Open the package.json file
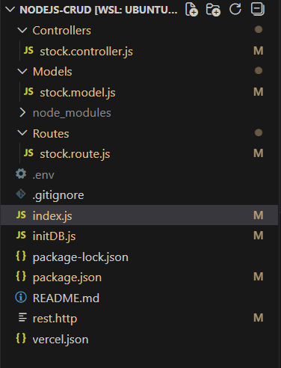This screenshot has width=281, height=368. 67,277
